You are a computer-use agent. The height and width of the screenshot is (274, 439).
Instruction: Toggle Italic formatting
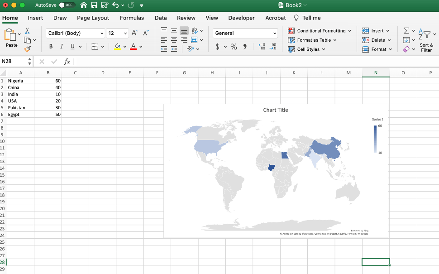(x=61, y=47)
